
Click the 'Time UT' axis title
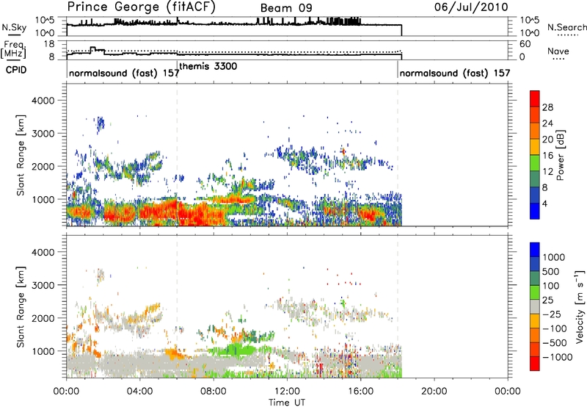click(x=287, y=403)
